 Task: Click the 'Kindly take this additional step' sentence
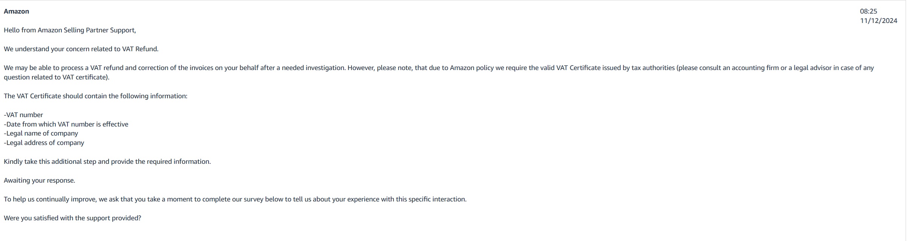coord(107,162)
